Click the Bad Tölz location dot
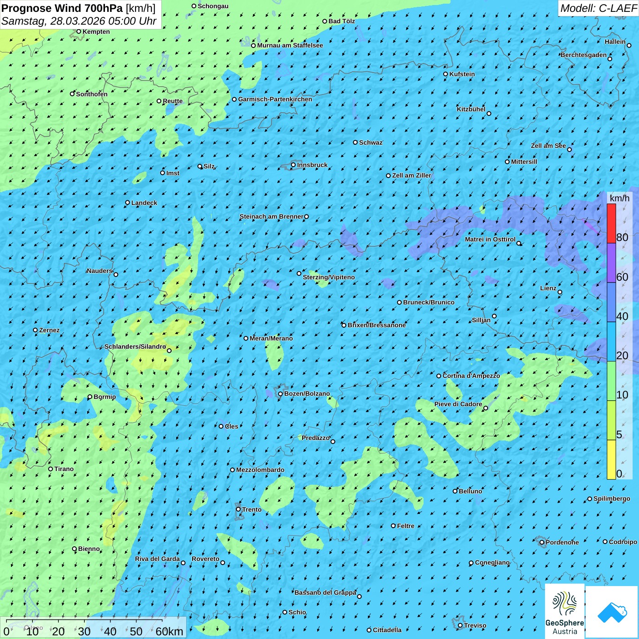 point(325,21)
